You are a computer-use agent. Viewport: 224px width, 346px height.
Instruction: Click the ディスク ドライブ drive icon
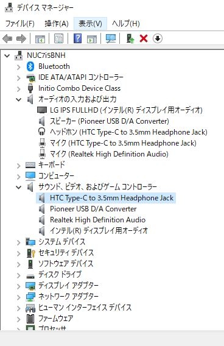(30, 276)
